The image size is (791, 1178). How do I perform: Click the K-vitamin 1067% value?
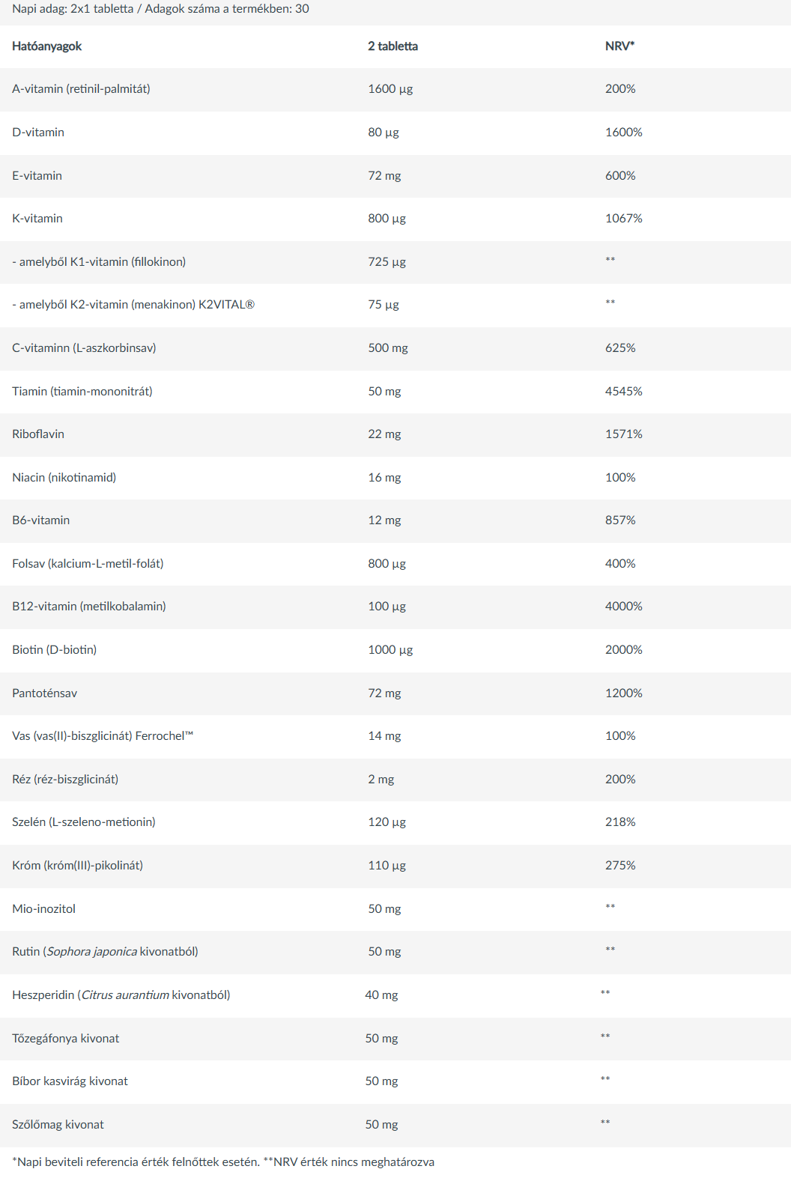click(623, 219)
